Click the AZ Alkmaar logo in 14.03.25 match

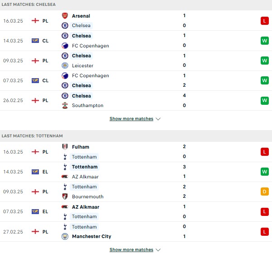(x=65, y=177)
